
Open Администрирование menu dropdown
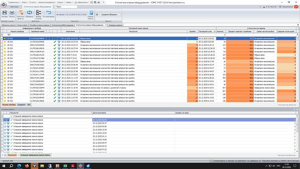[x=47, y=2]
